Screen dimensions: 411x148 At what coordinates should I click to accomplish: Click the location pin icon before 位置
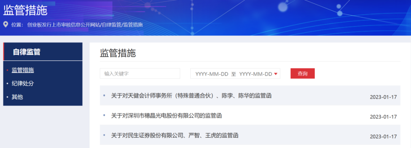coord(5,25)
